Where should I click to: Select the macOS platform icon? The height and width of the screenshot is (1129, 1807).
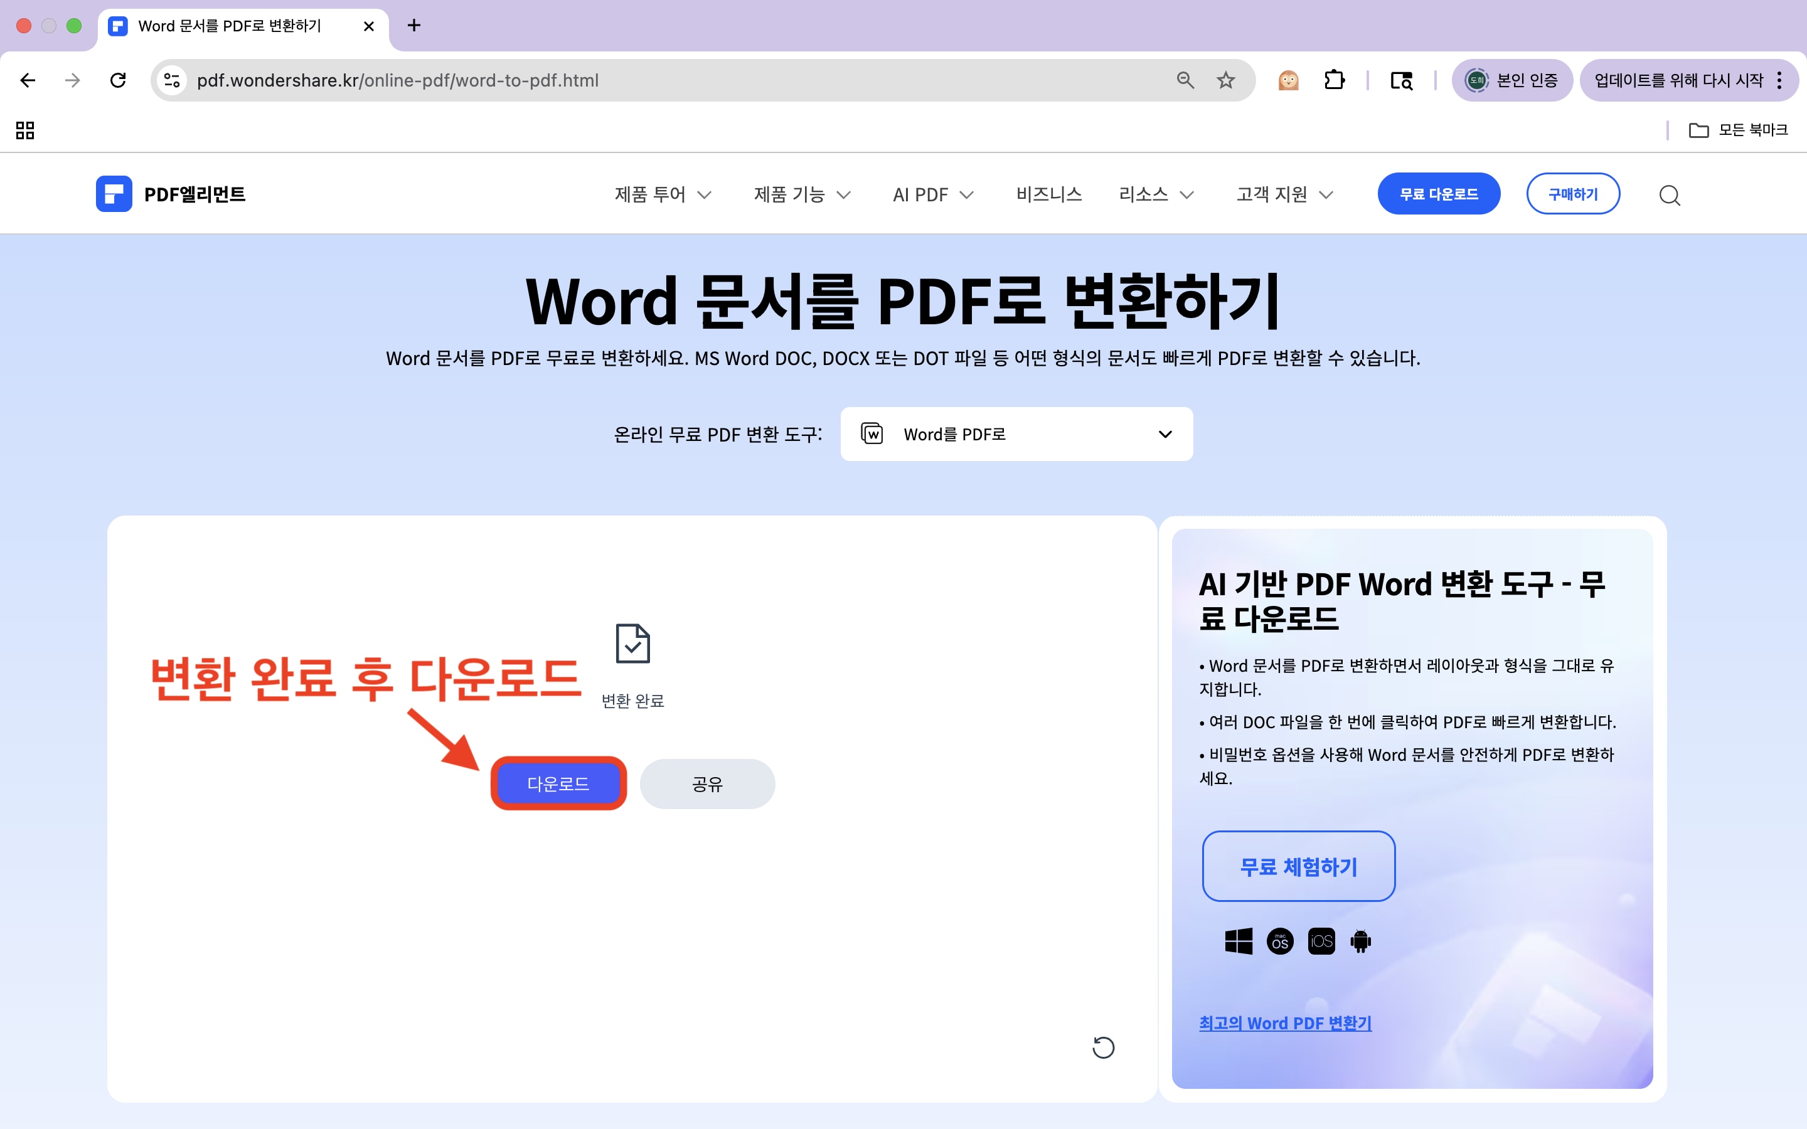click(x=1279, y=941)
